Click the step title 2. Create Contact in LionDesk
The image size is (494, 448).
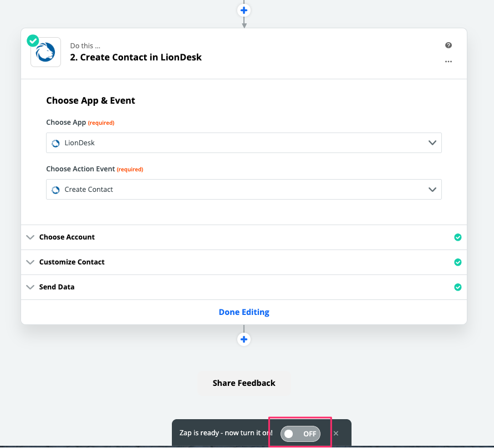click(136, 57)
